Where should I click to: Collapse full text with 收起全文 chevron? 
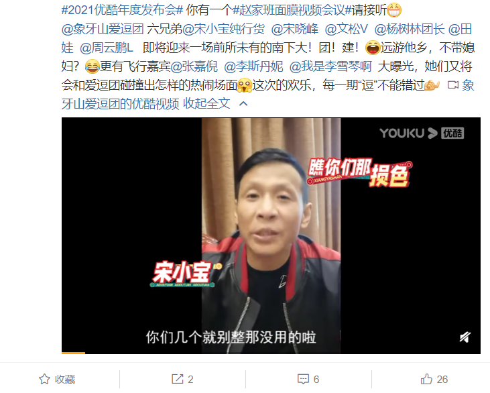tap(216, 103)
